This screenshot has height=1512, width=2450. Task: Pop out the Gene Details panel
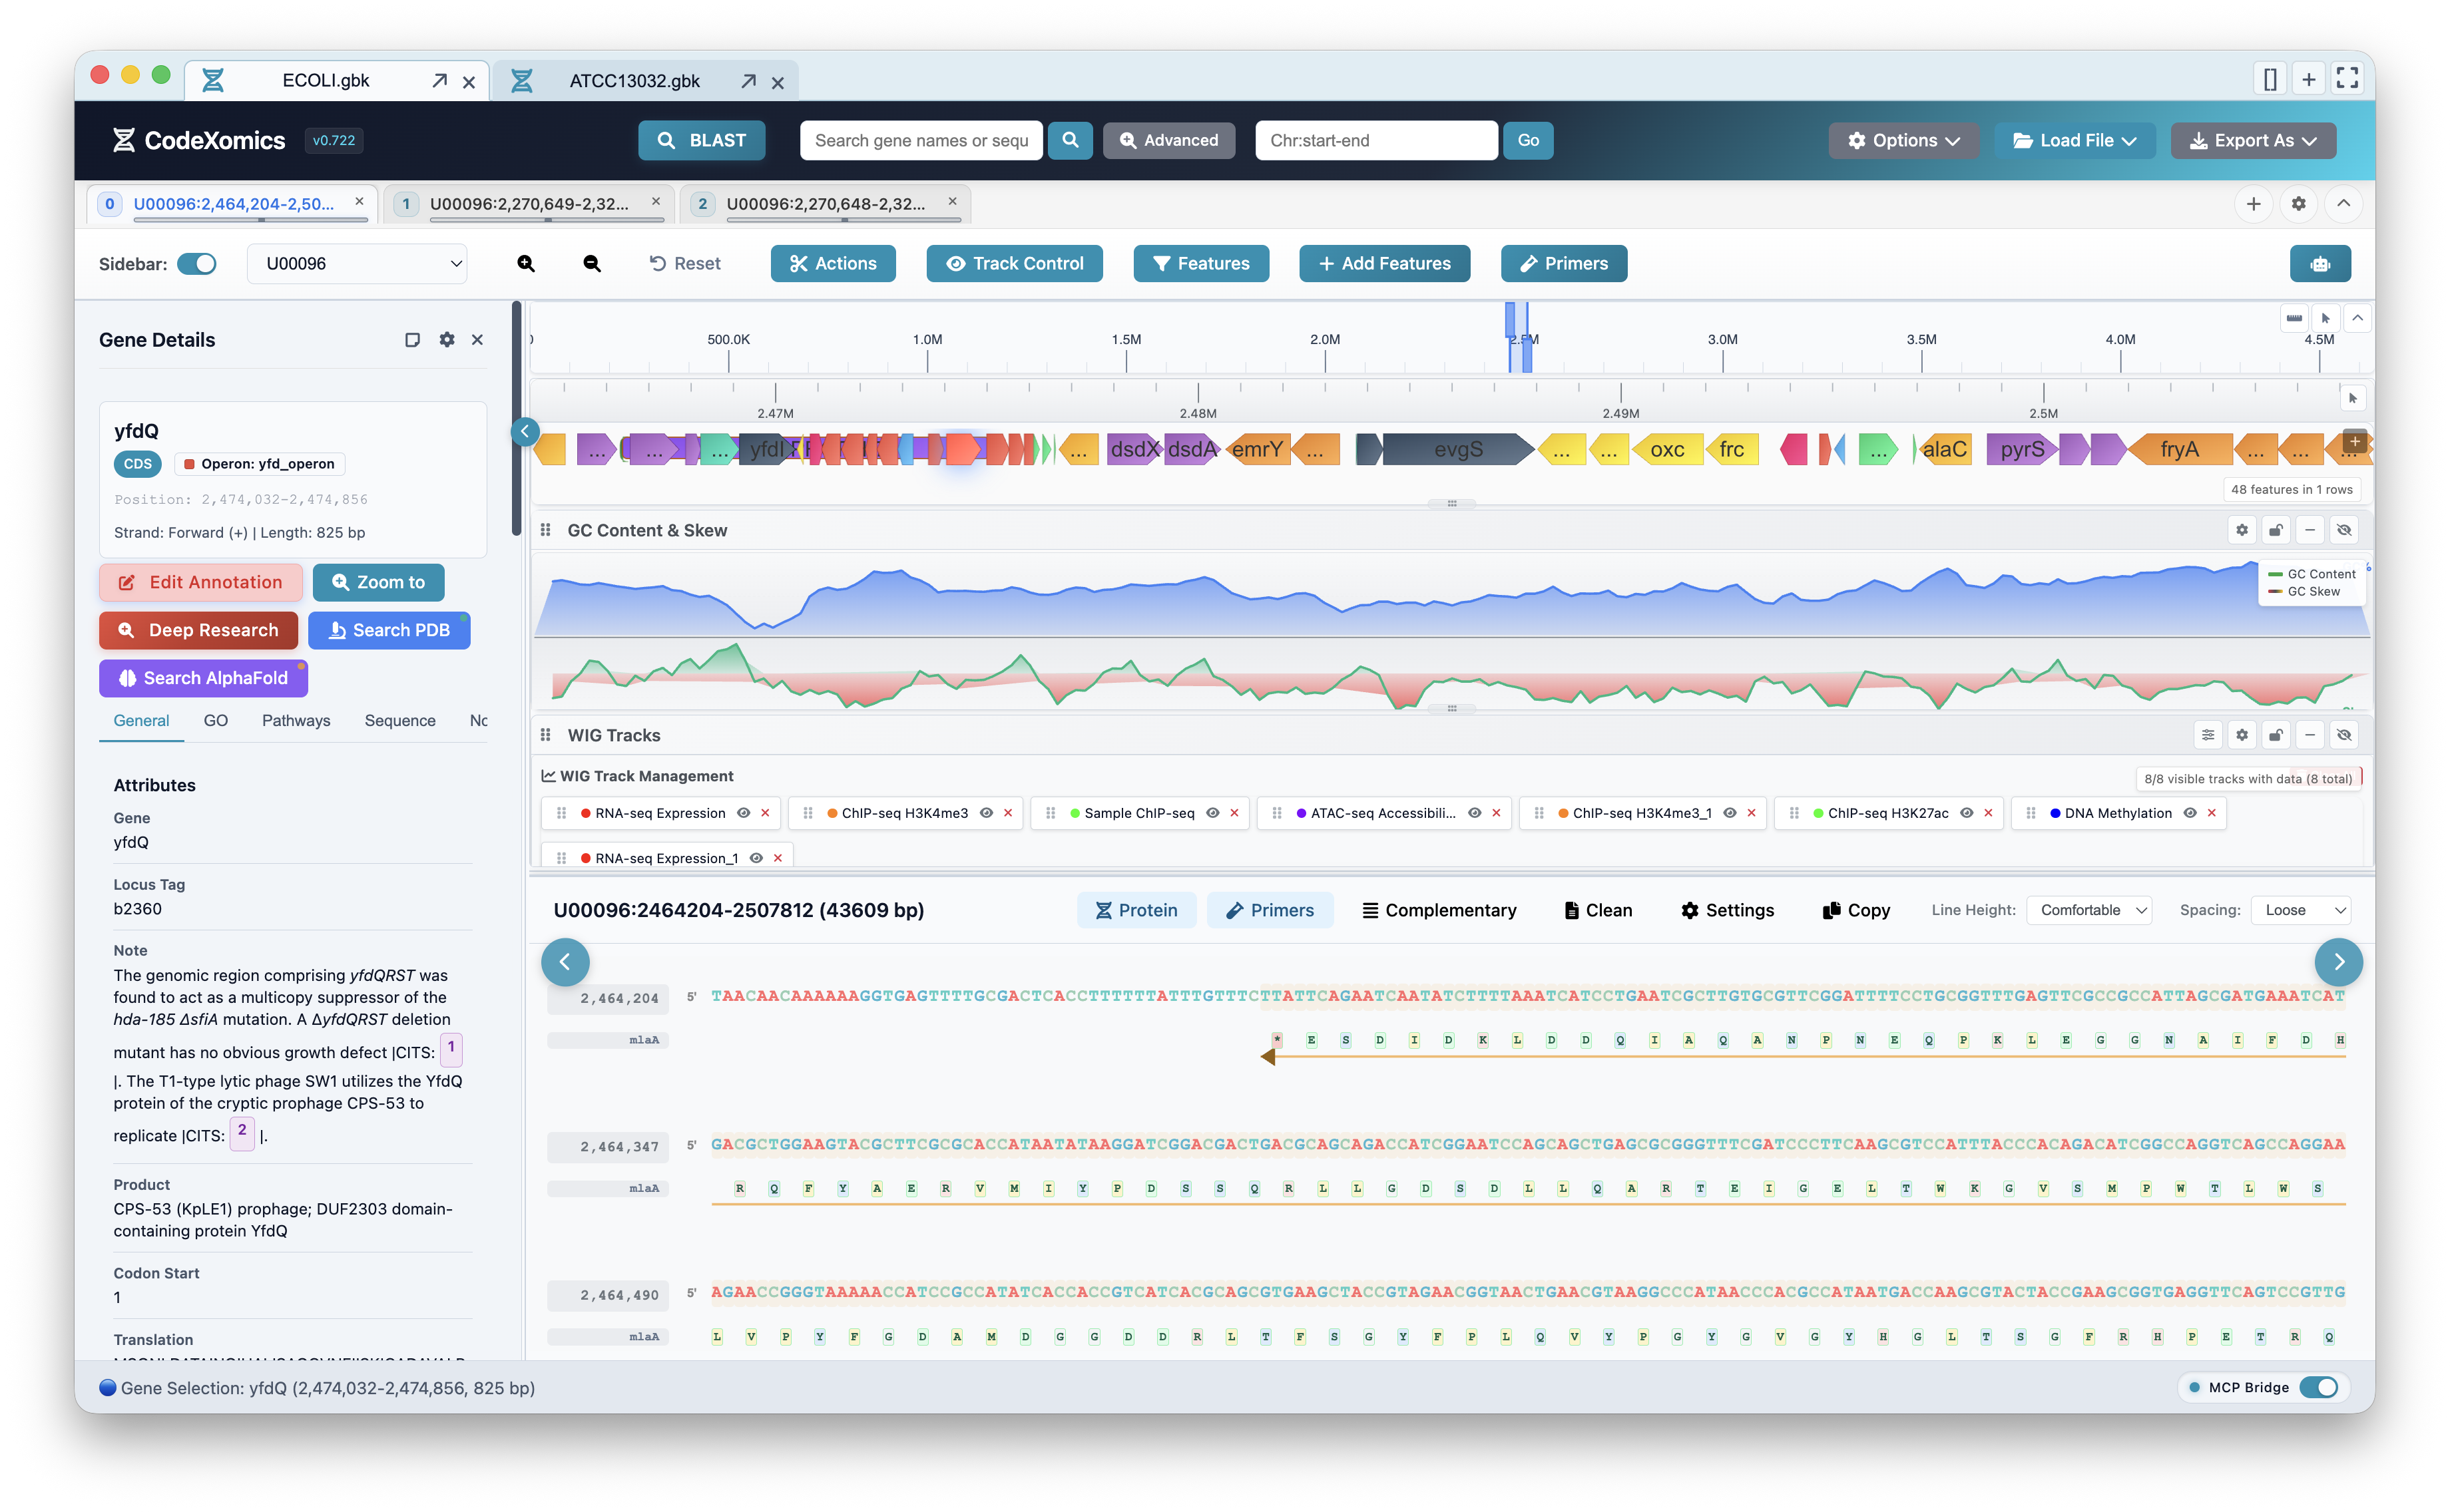tap(412, 340)
